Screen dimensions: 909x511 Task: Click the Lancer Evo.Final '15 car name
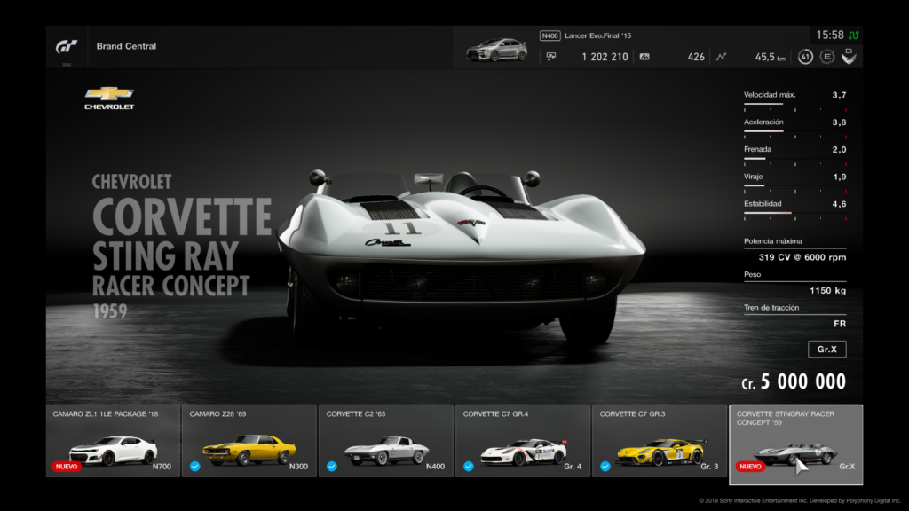(597, 35)
